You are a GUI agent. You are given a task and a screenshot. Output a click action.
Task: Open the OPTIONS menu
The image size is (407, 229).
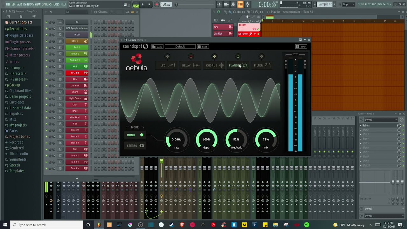coord(46,4)
